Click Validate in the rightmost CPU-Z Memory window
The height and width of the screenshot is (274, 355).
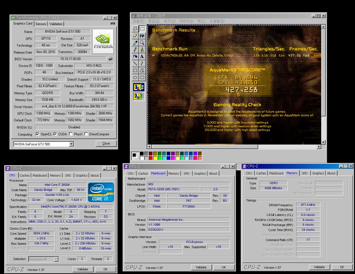319,267
